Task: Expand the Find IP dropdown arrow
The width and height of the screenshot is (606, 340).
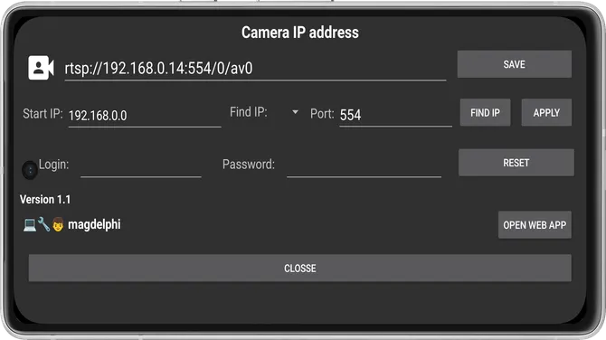Action: (x=295, y=112)
